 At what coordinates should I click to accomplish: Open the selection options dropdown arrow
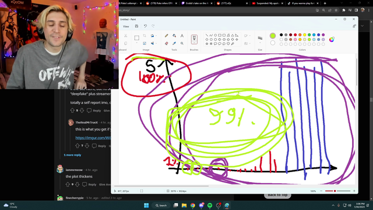coord(136,43)
